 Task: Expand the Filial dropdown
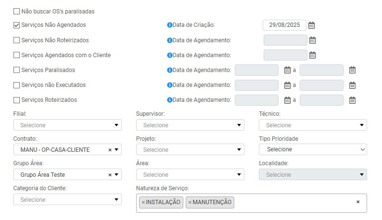67,125
